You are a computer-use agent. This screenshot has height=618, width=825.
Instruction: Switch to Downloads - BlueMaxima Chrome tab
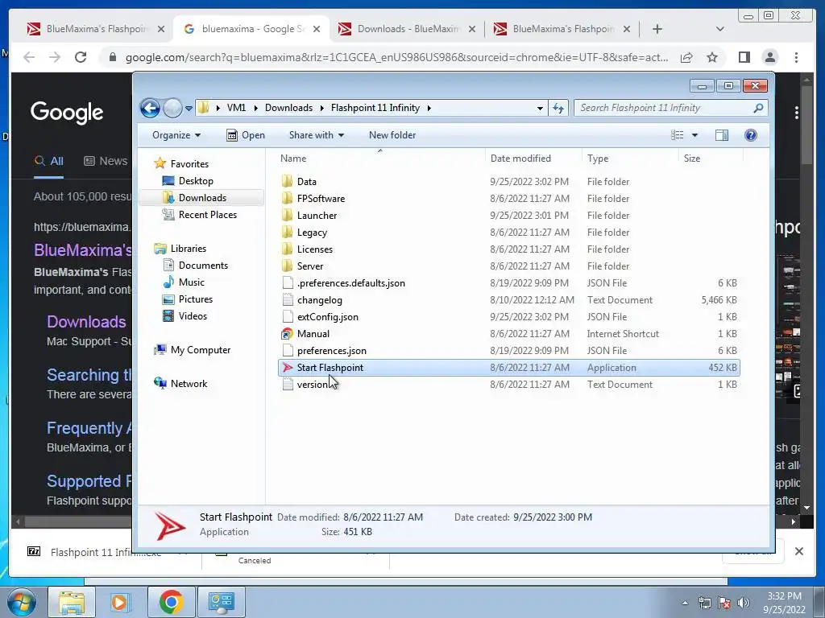click(x=408, y=29)
